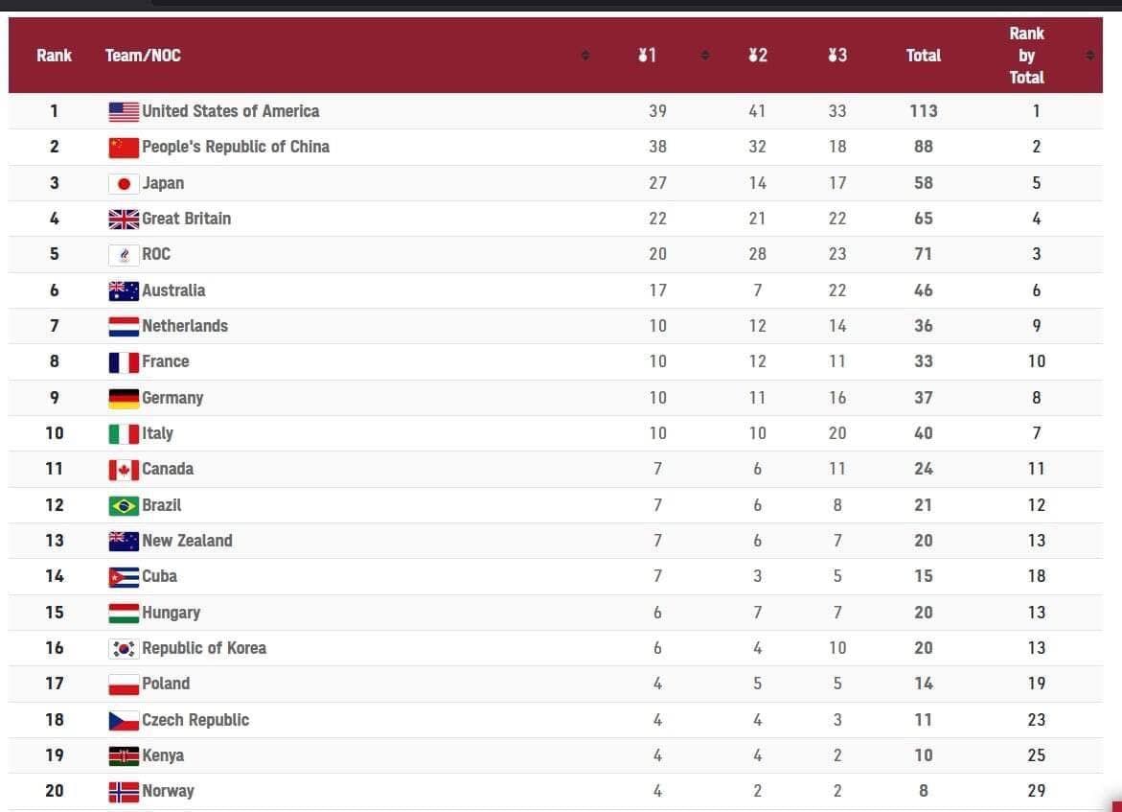1122x812 pixels.
Task: Click the Japan flag icon
Action: pyautogui.click(x=124, y=184)
